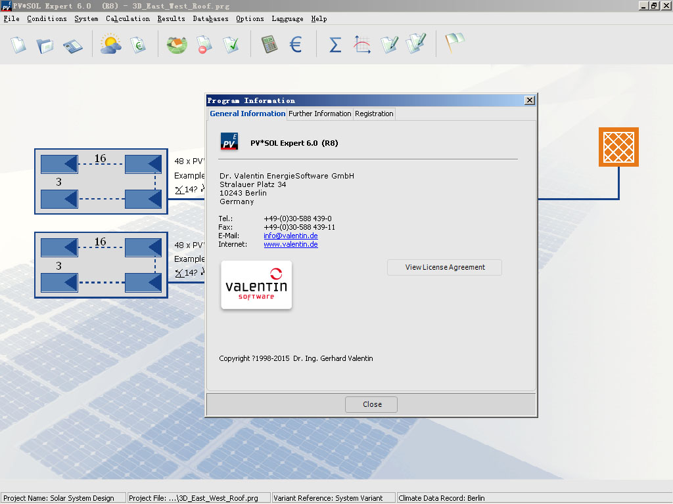673x504 pixels.
Task: Click the 'Dr. Valentin EnergieSoftware GmbH' text
Action: 287,176
